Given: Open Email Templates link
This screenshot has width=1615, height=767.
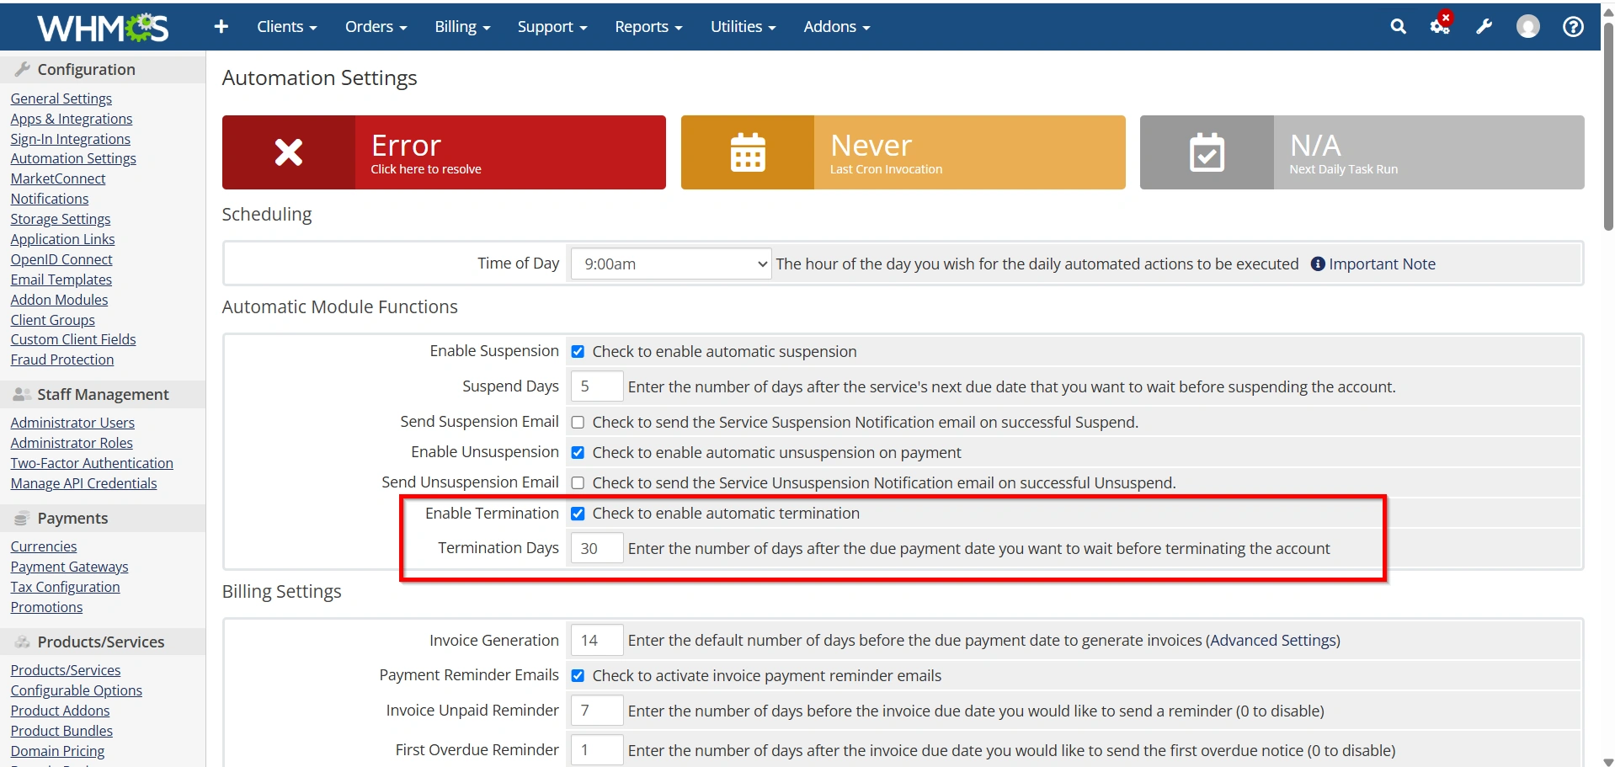Looking at the screenshot, I should (61, 280).
